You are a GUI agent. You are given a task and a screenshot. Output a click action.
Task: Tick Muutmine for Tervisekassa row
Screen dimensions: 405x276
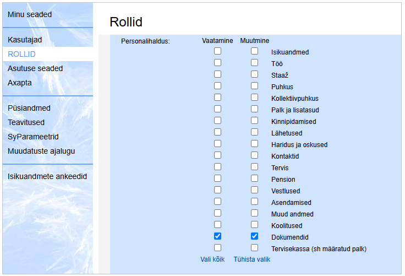255,248
